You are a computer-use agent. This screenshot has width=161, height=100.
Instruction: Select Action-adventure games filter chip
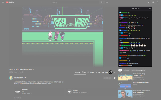click(138, 70)
